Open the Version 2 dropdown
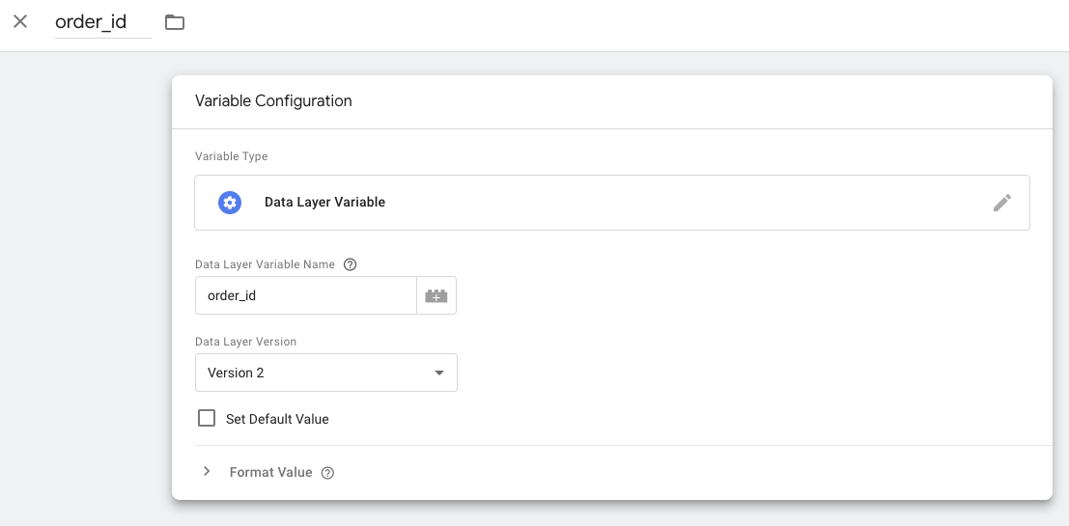 (x=325, y=373)
